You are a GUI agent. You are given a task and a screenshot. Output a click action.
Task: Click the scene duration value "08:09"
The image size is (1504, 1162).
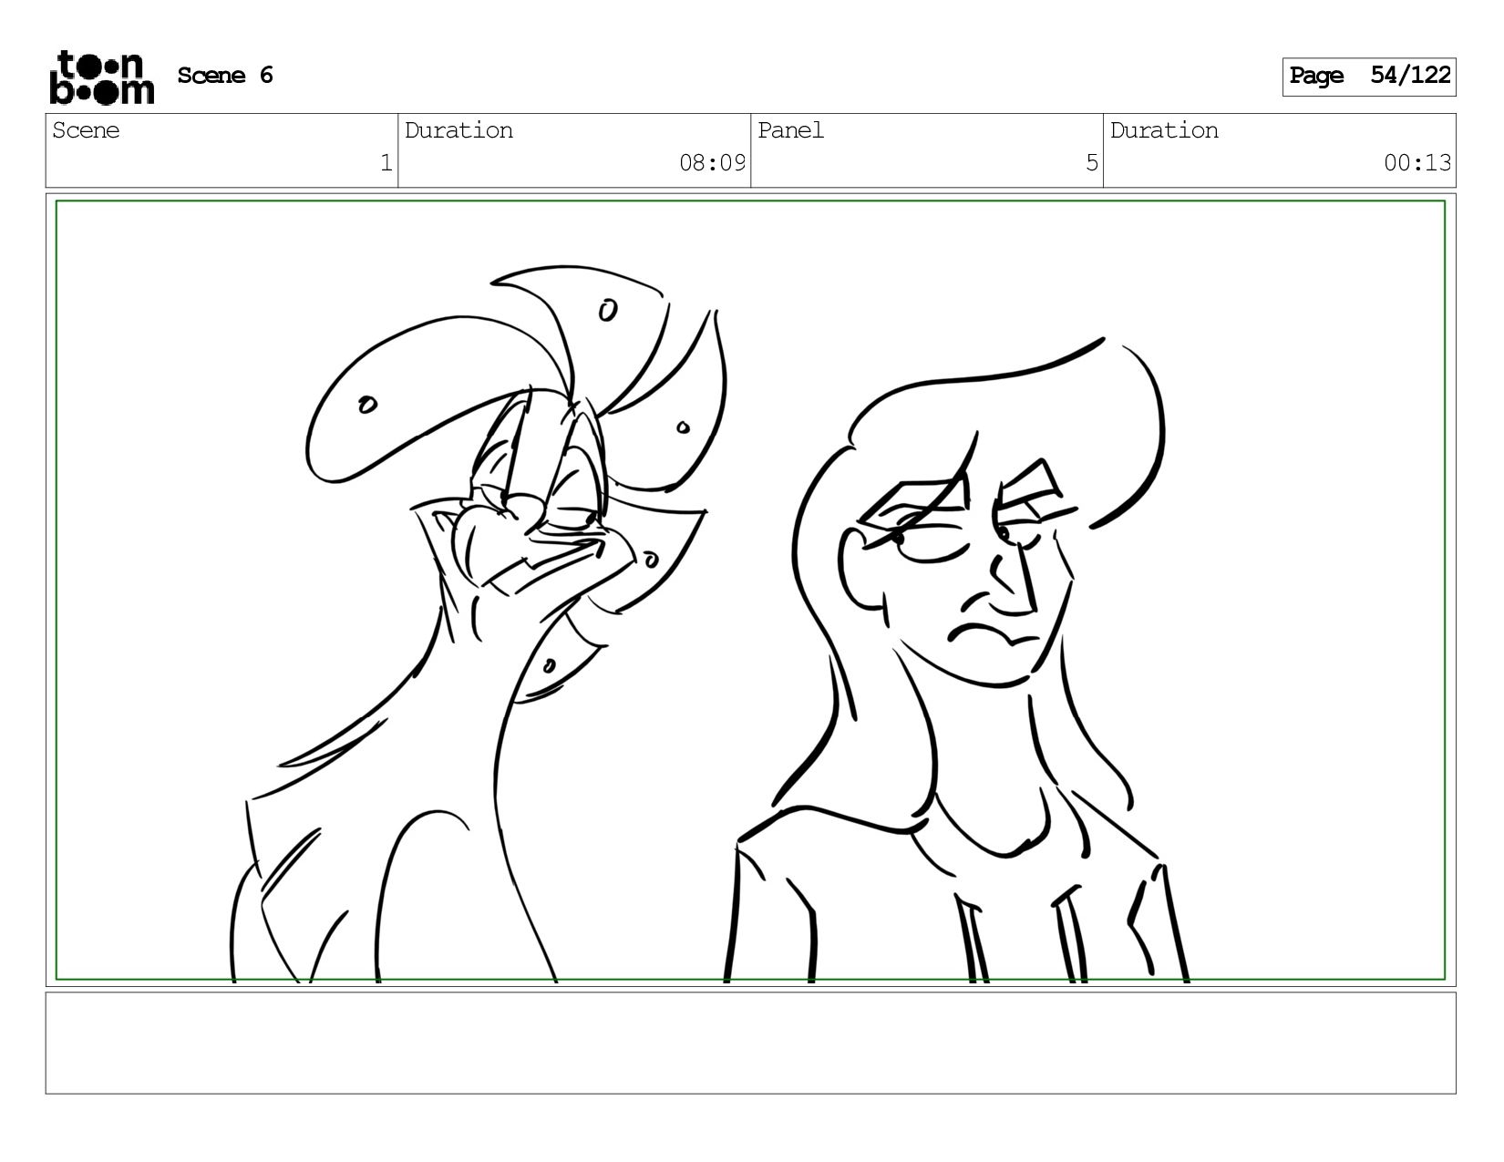(712, 163)
